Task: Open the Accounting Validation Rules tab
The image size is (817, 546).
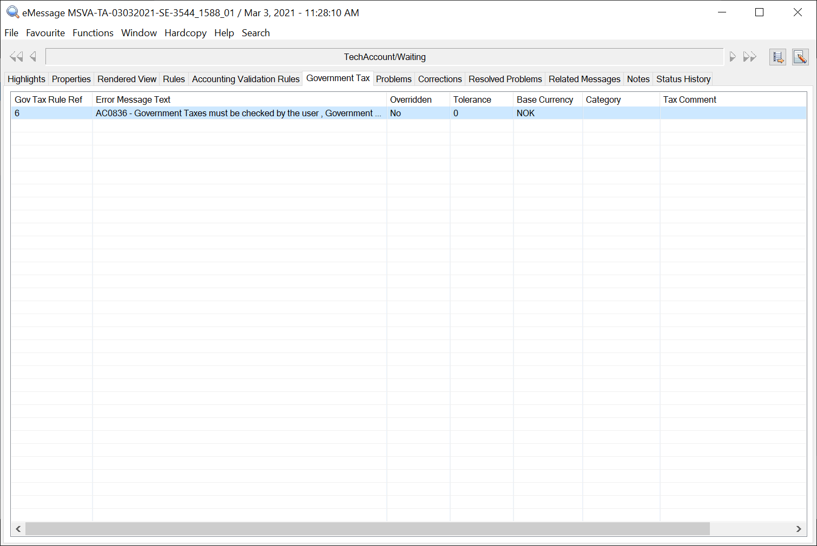Action: pyautogui.click(x=245, y=78)
